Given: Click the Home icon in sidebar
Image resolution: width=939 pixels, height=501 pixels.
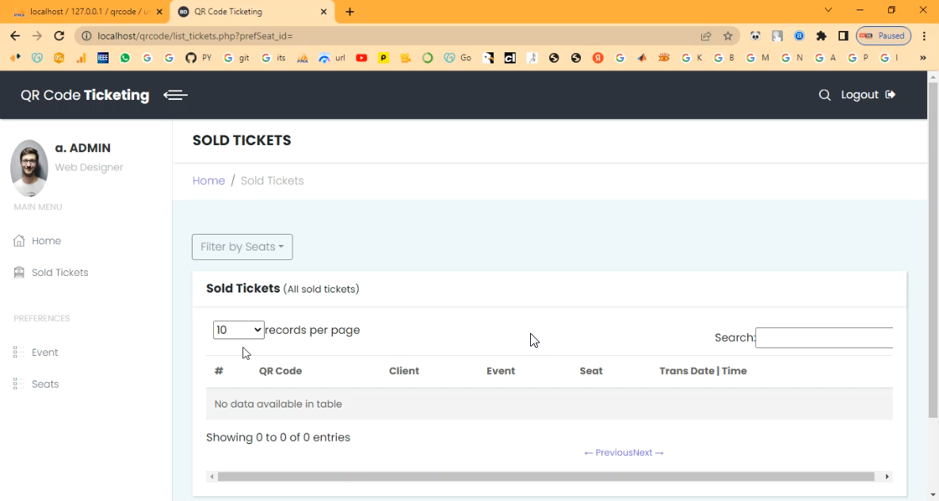Looking at the screenshot, I should pos(19,241).
